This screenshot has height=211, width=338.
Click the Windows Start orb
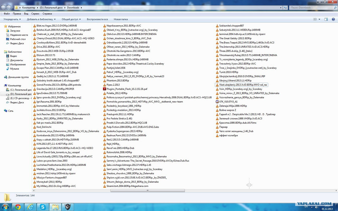(x=5, y=207)
